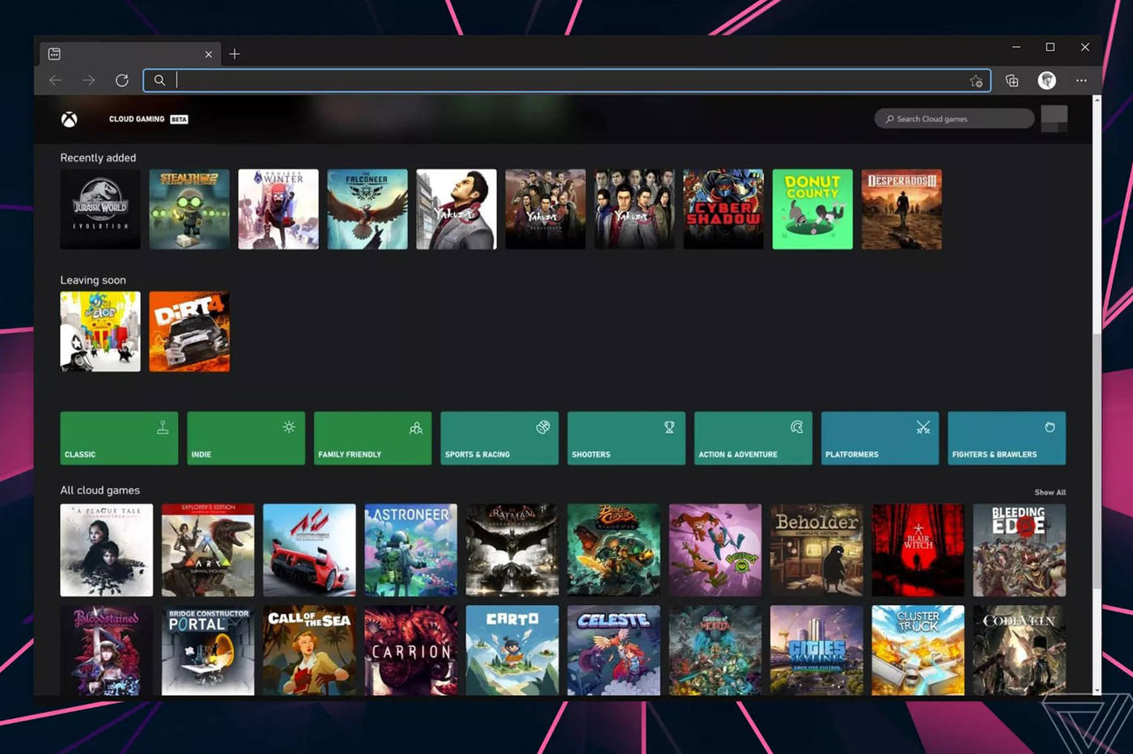Open the Battle Chasers game tile
The height and width of the screenshot is (754, 1133).
pyautogui.click(x=613, y=550)
